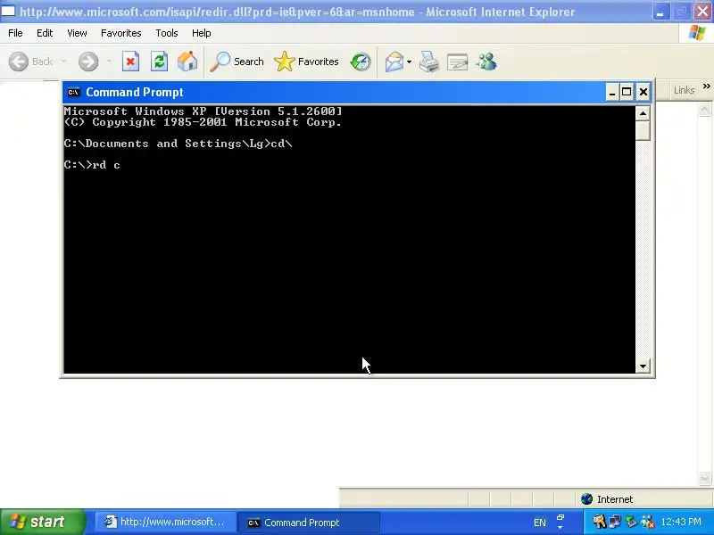Minimize the Command Prompt window
Image resolution: width=714 pixels, height=535 pixels.
point(612,93)
